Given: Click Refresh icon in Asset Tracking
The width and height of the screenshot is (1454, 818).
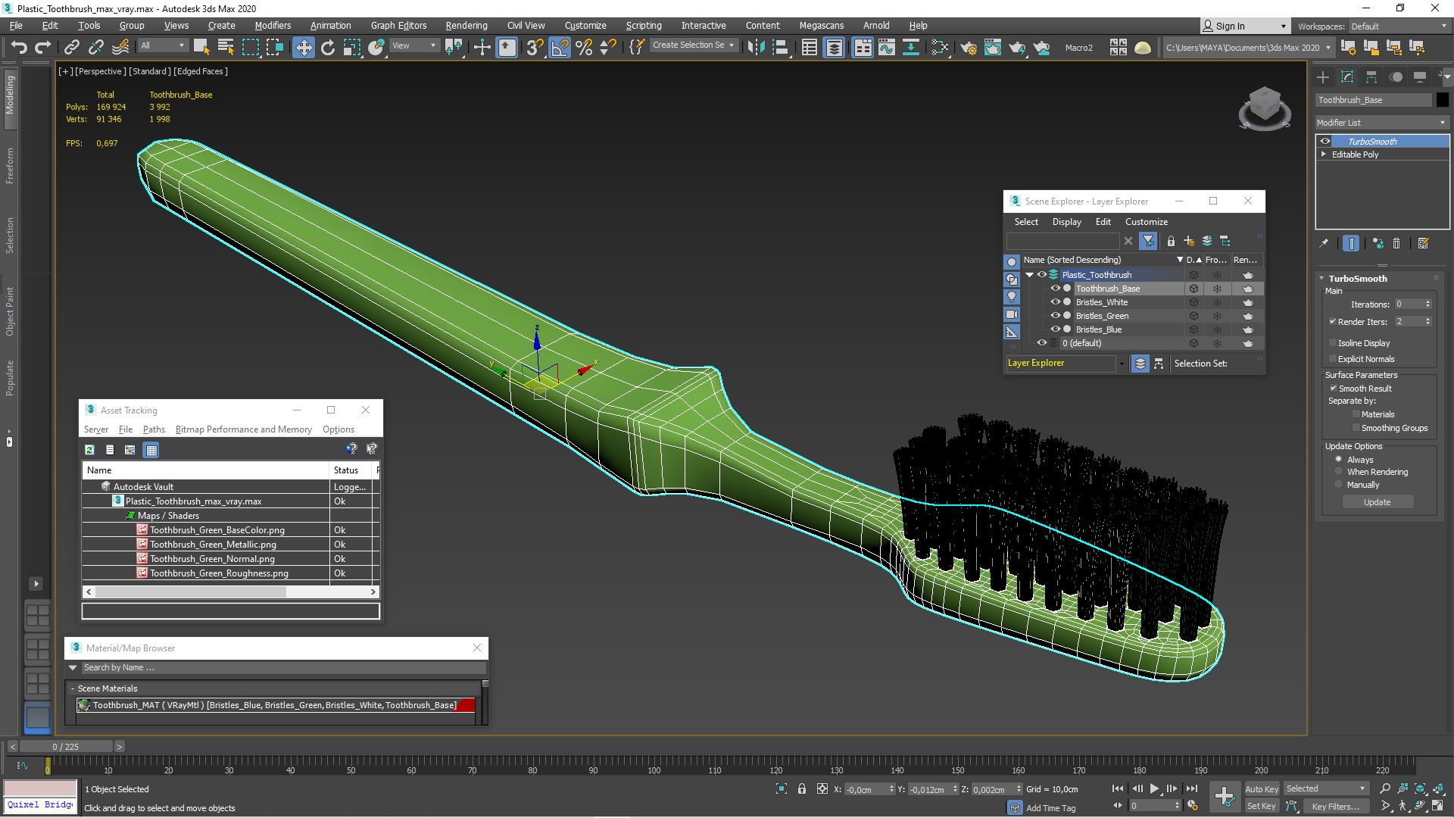Looking at the screenshot, I should (x=89, y=450).
